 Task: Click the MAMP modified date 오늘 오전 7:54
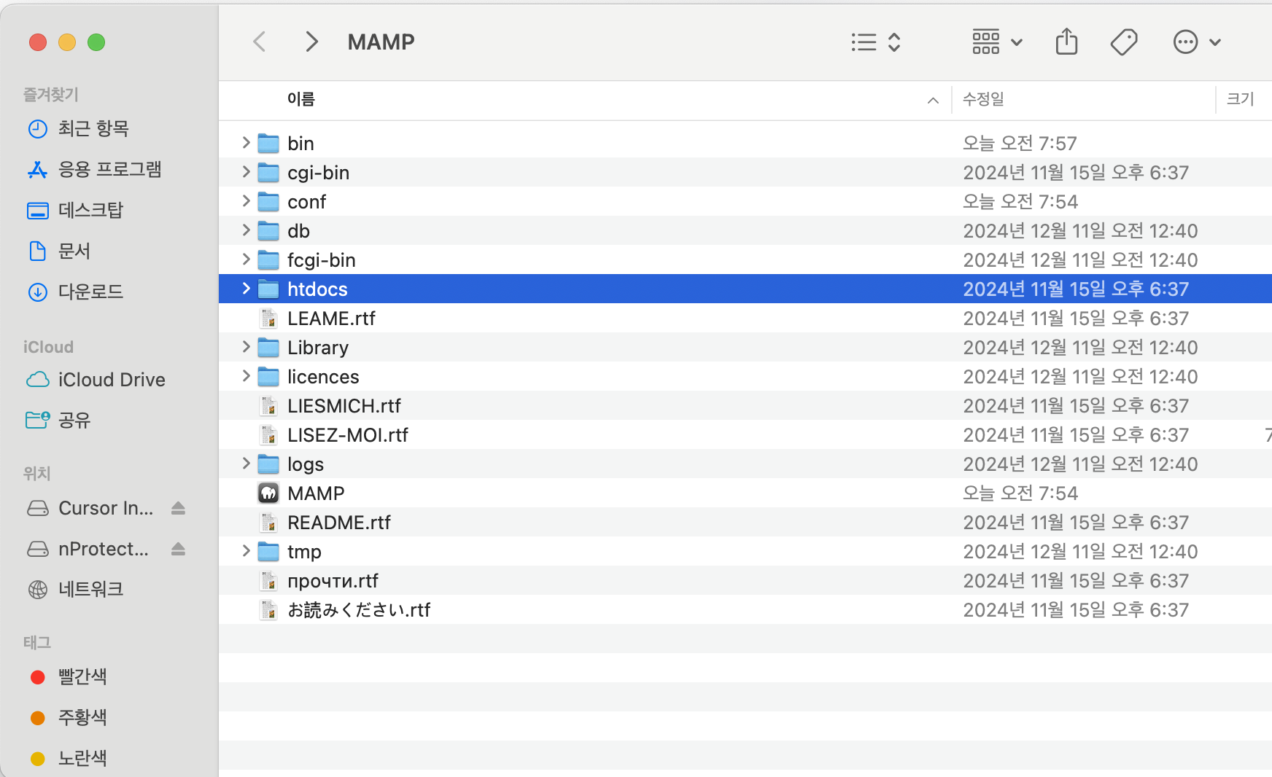click(x=1020, y=493)
